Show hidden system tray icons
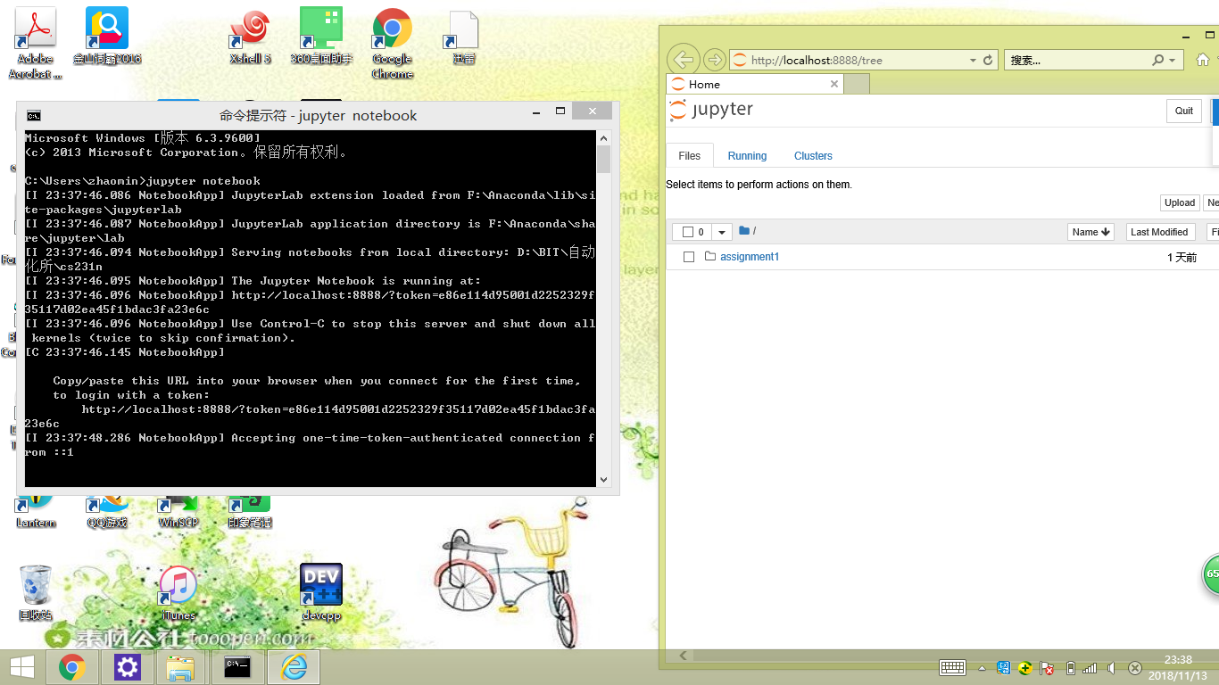 tap(983, 668)
